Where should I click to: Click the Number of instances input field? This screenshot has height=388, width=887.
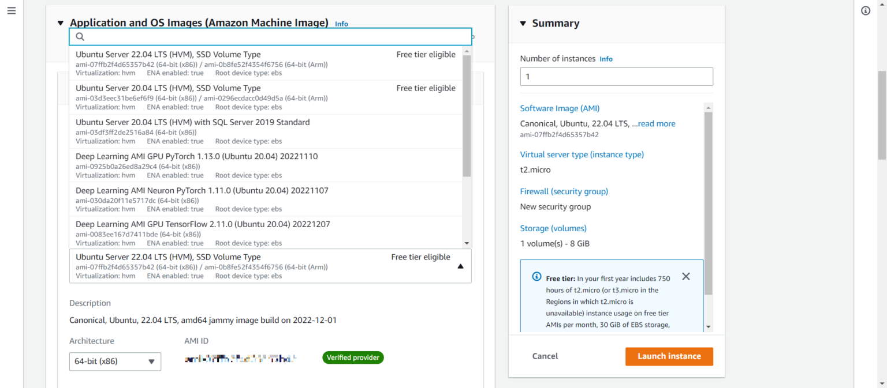[x=616, y=76]
